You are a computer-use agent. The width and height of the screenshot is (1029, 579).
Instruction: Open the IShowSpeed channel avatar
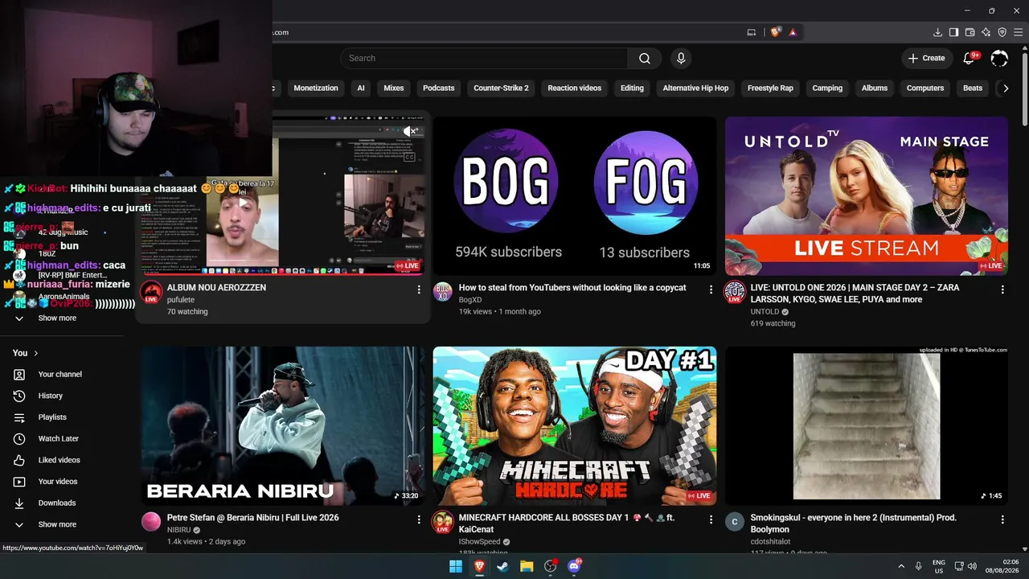click(x=443, y=523)
